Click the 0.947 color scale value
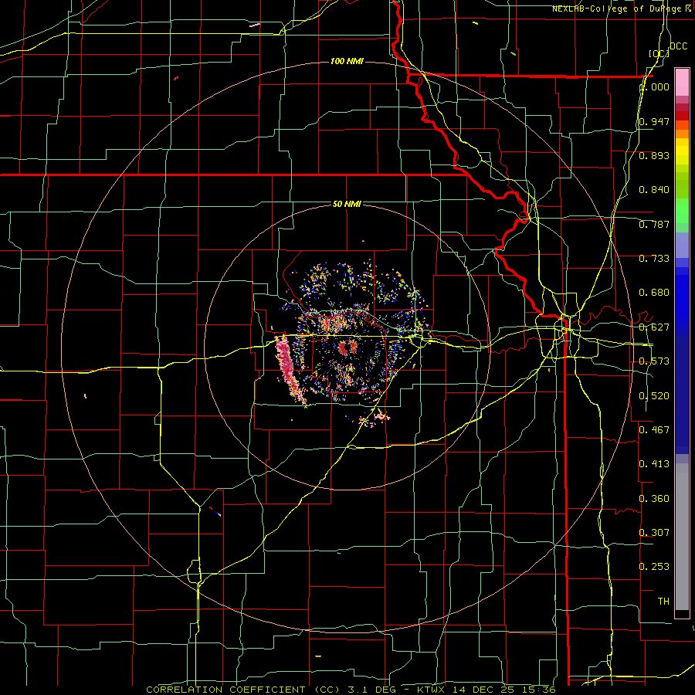Image resolution: width=695 pixels, height=695 pixels. [654, 121]
